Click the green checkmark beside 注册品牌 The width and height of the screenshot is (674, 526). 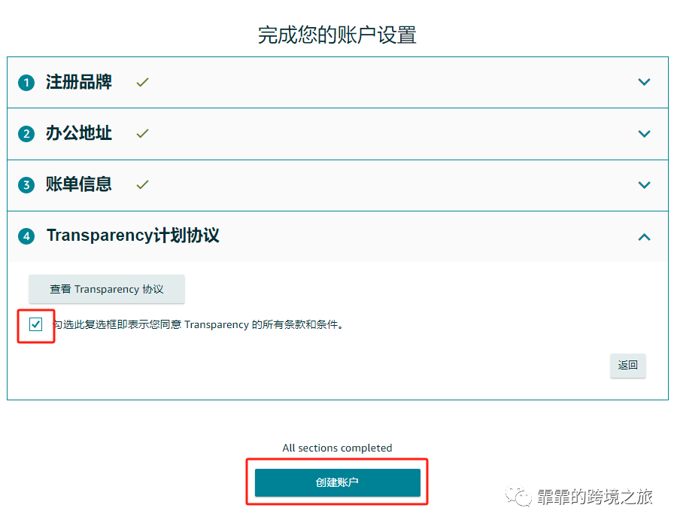click(x=142, y=82)
